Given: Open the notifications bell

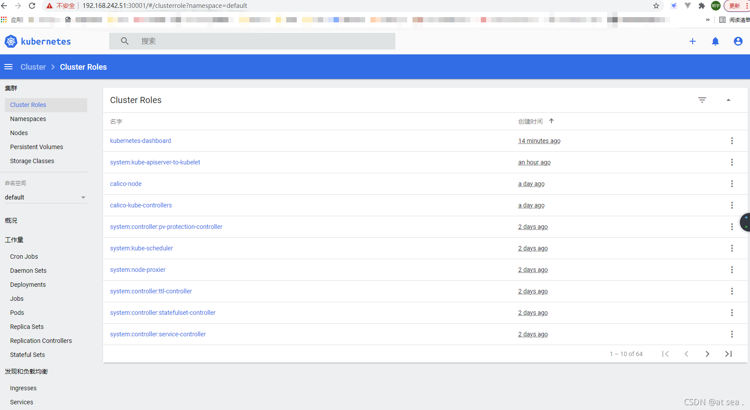Looking at the screenshot, I should (x=715, y=41).
